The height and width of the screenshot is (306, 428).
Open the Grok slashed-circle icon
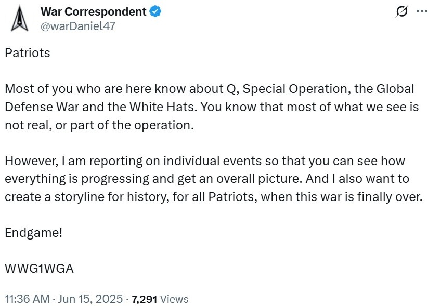coord(402,11)
